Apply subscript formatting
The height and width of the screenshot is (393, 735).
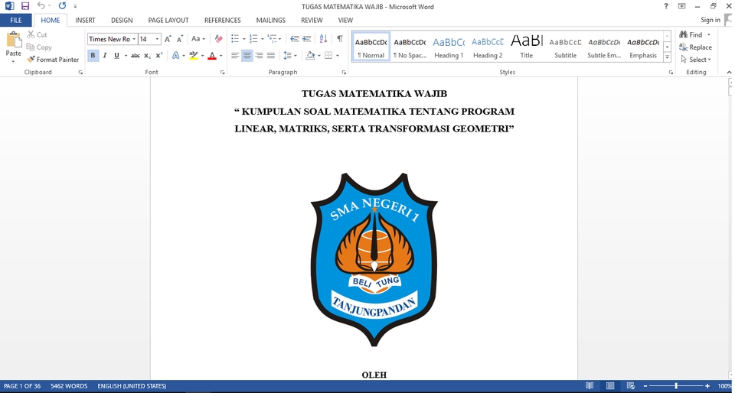(147, 56)
